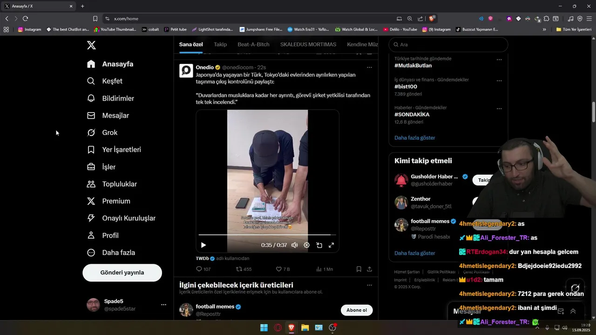This screenshot has width=596, height=335.
Task: Mute the video volume
Action: point(294,245)
